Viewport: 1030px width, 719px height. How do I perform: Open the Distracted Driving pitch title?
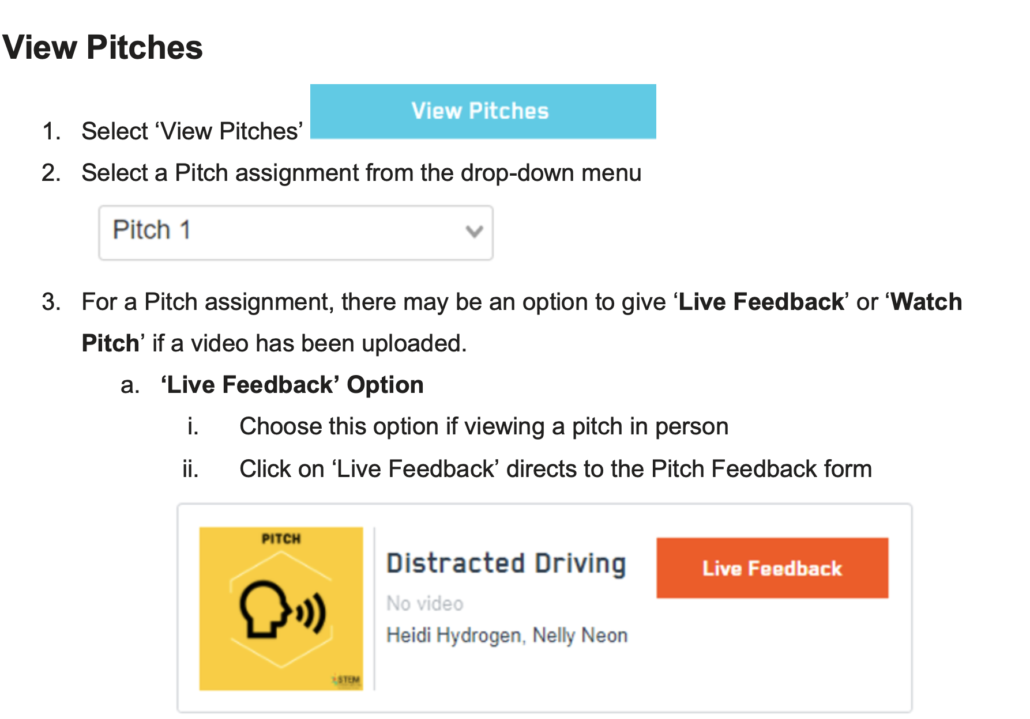506,563
